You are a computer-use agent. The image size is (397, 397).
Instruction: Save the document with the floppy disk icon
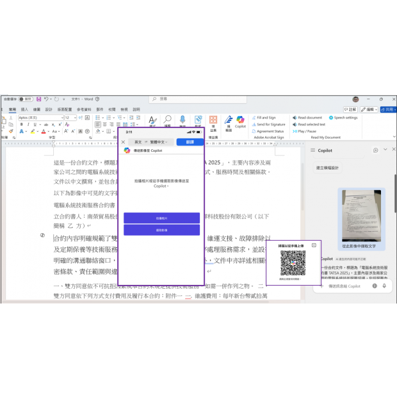pos(38,99)
